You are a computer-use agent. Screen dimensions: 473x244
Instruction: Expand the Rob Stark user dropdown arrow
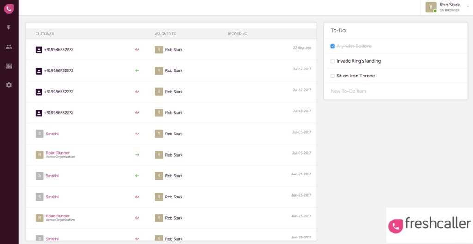pos(468,6)
